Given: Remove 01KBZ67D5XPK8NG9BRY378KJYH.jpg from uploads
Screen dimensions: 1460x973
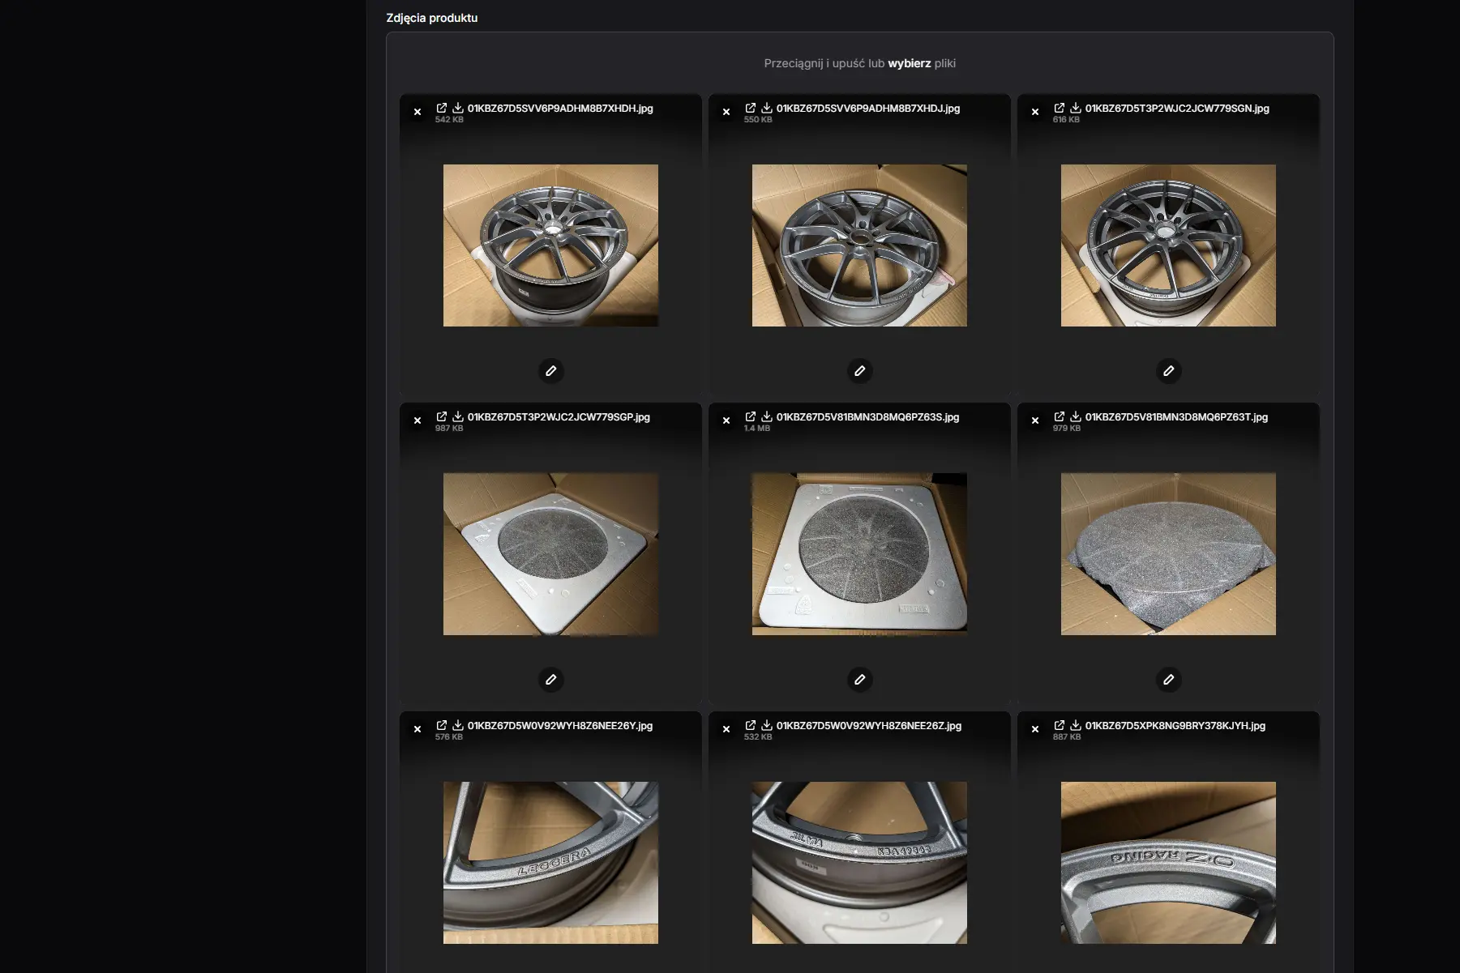Looking at the screenshot, I should (1035, 728).
